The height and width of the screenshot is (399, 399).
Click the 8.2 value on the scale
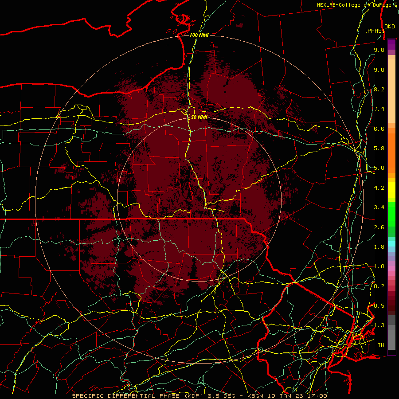click(x=379, y=89)
